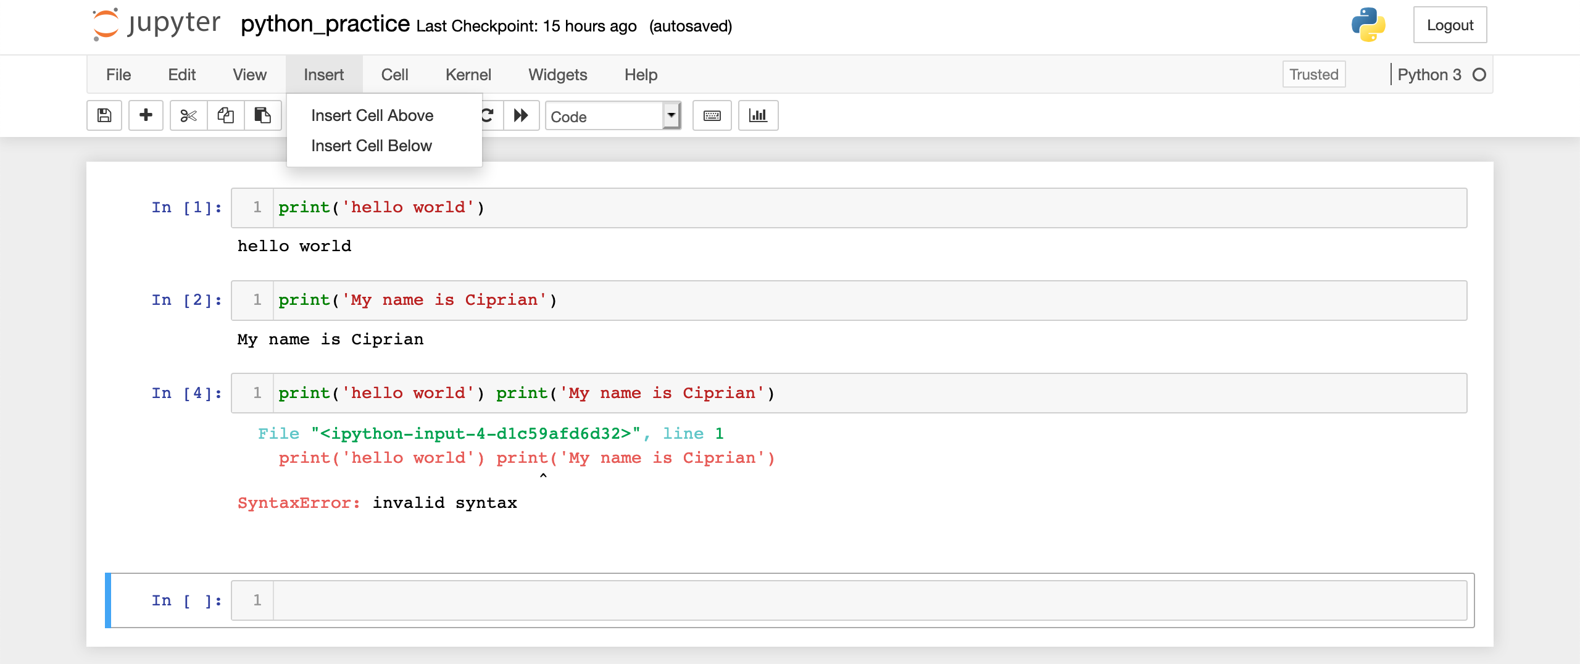Paste a cell using the paste icon
This screenshot has height=664, width=1580.
pos(264,115)
